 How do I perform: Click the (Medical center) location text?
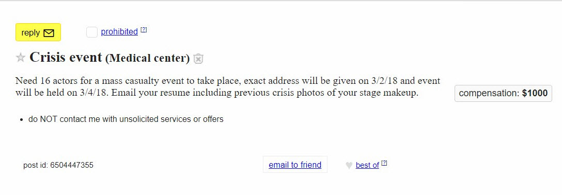[147, 58]
